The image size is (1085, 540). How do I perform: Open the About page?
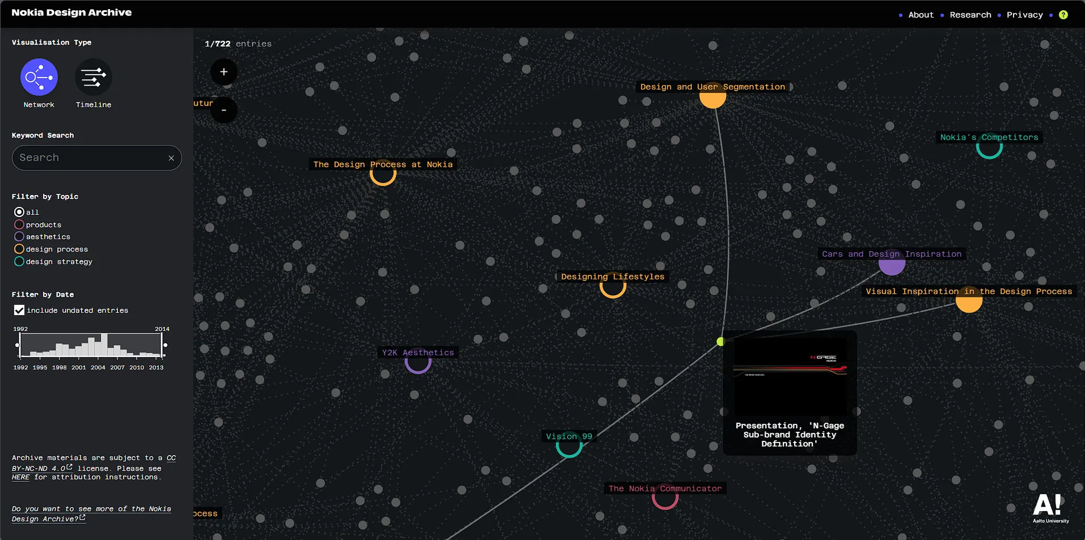click(921, 15)
